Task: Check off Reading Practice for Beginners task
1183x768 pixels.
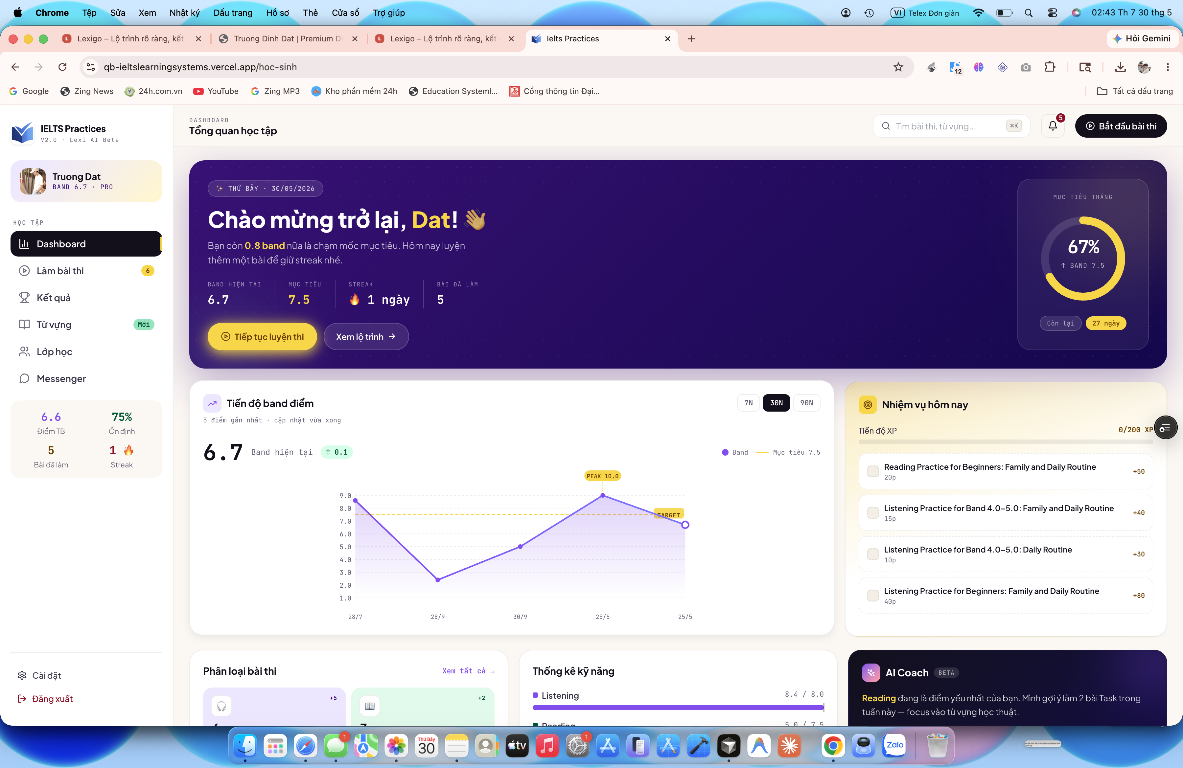Action: (x=873, y=471)
